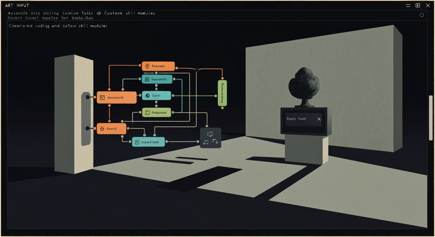The height and width of the screenshot is (237, 435).
Task: Click the circle indicator at the top right
Action: pyautogui.click(x=422, y=15)
